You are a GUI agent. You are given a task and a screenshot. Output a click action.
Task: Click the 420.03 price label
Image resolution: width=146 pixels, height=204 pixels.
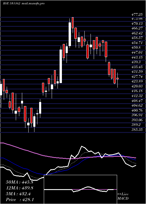coord(137,86)
